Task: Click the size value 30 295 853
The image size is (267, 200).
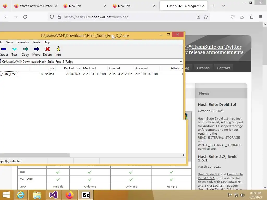Action: coord(47,74)
